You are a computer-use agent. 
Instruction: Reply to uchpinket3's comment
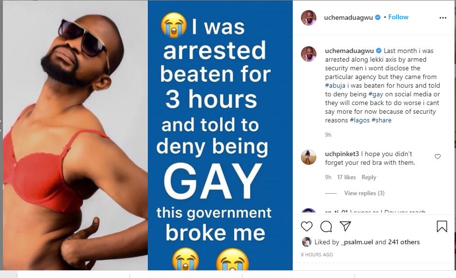point(369,177)
